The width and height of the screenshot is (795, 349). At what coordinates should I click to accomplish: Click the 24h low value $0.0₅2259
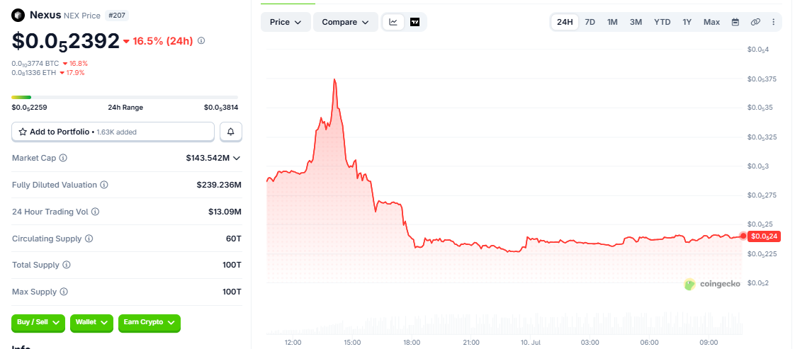pyautogui.click(x=30, y=108)
